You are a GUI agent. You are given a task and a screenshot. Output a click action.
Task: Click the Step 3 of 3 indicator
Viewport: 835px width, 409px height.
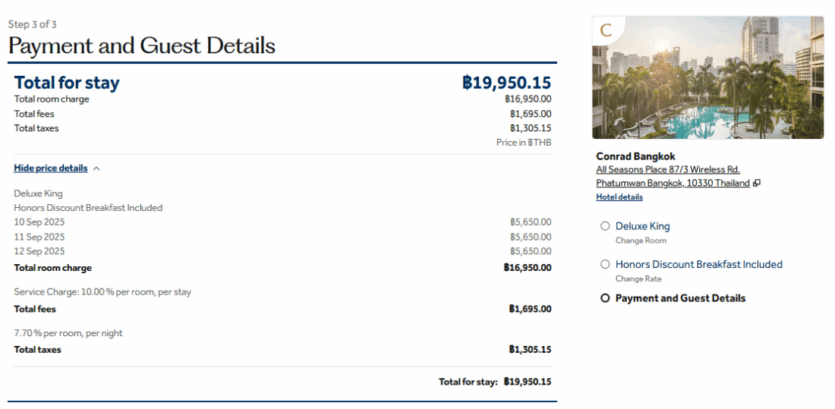33,24
